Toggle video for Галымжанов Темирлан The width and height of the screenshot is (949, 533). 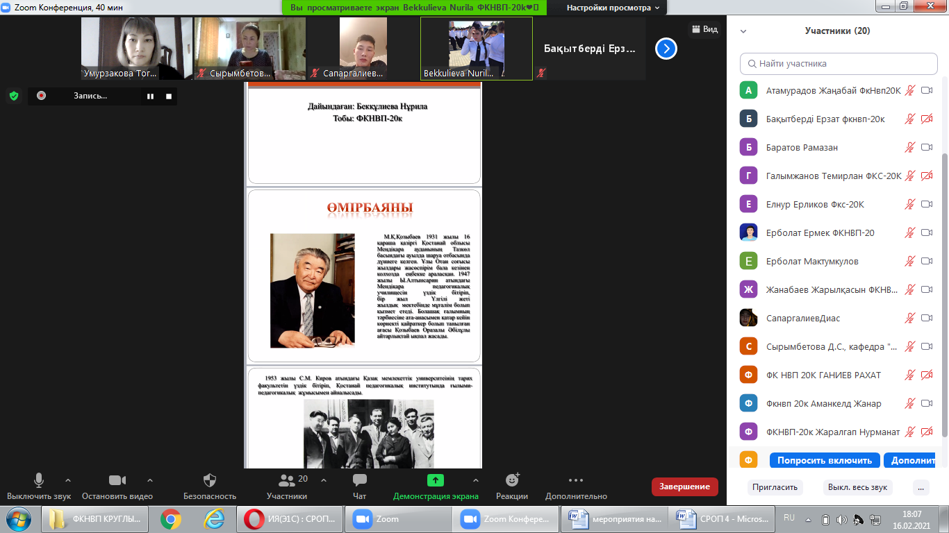[x=926, y=176]
